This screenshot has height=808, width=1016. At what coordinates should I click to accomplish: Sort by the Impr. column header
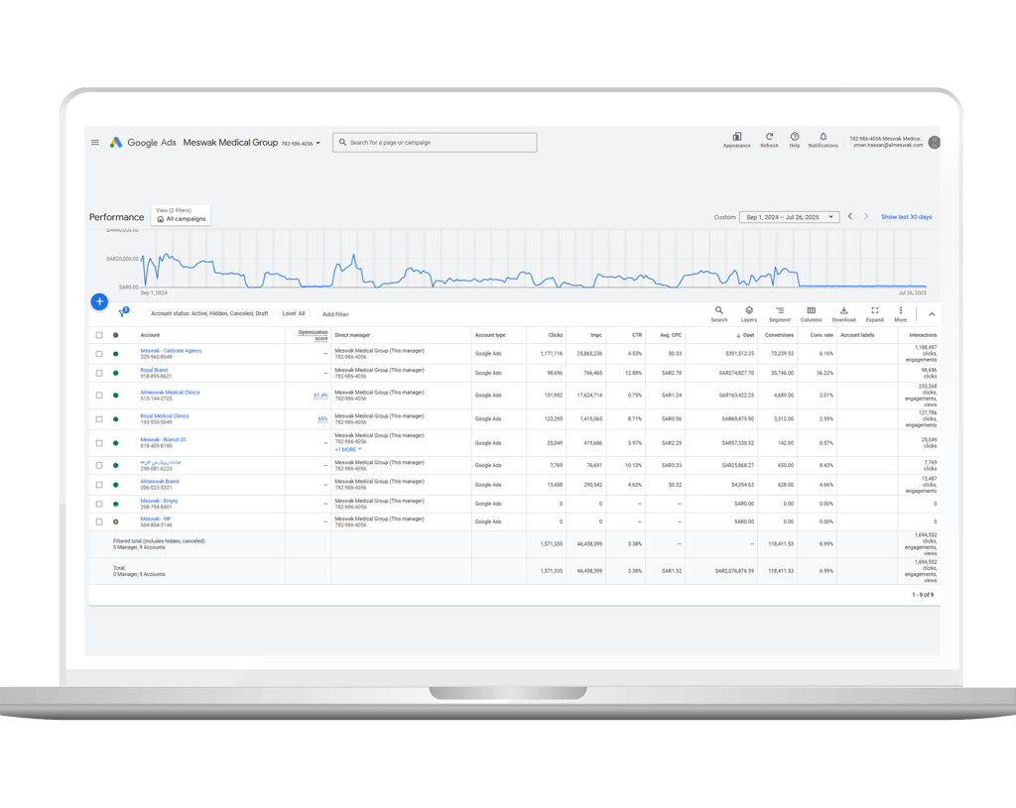coord(596,335)
